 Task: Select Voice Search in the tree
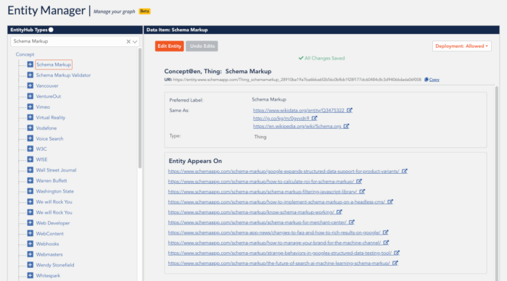pyautogui.click(x=49, y=138)
